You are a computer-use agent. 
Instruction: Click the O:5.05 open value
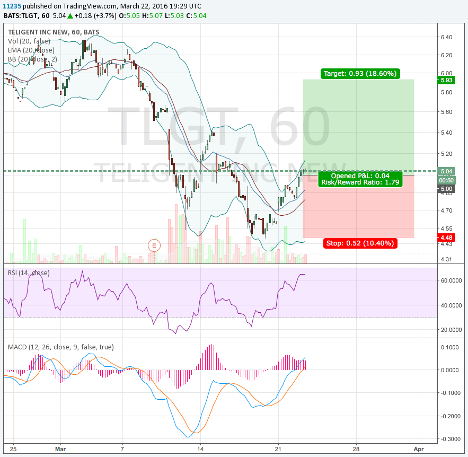(129, 16)
